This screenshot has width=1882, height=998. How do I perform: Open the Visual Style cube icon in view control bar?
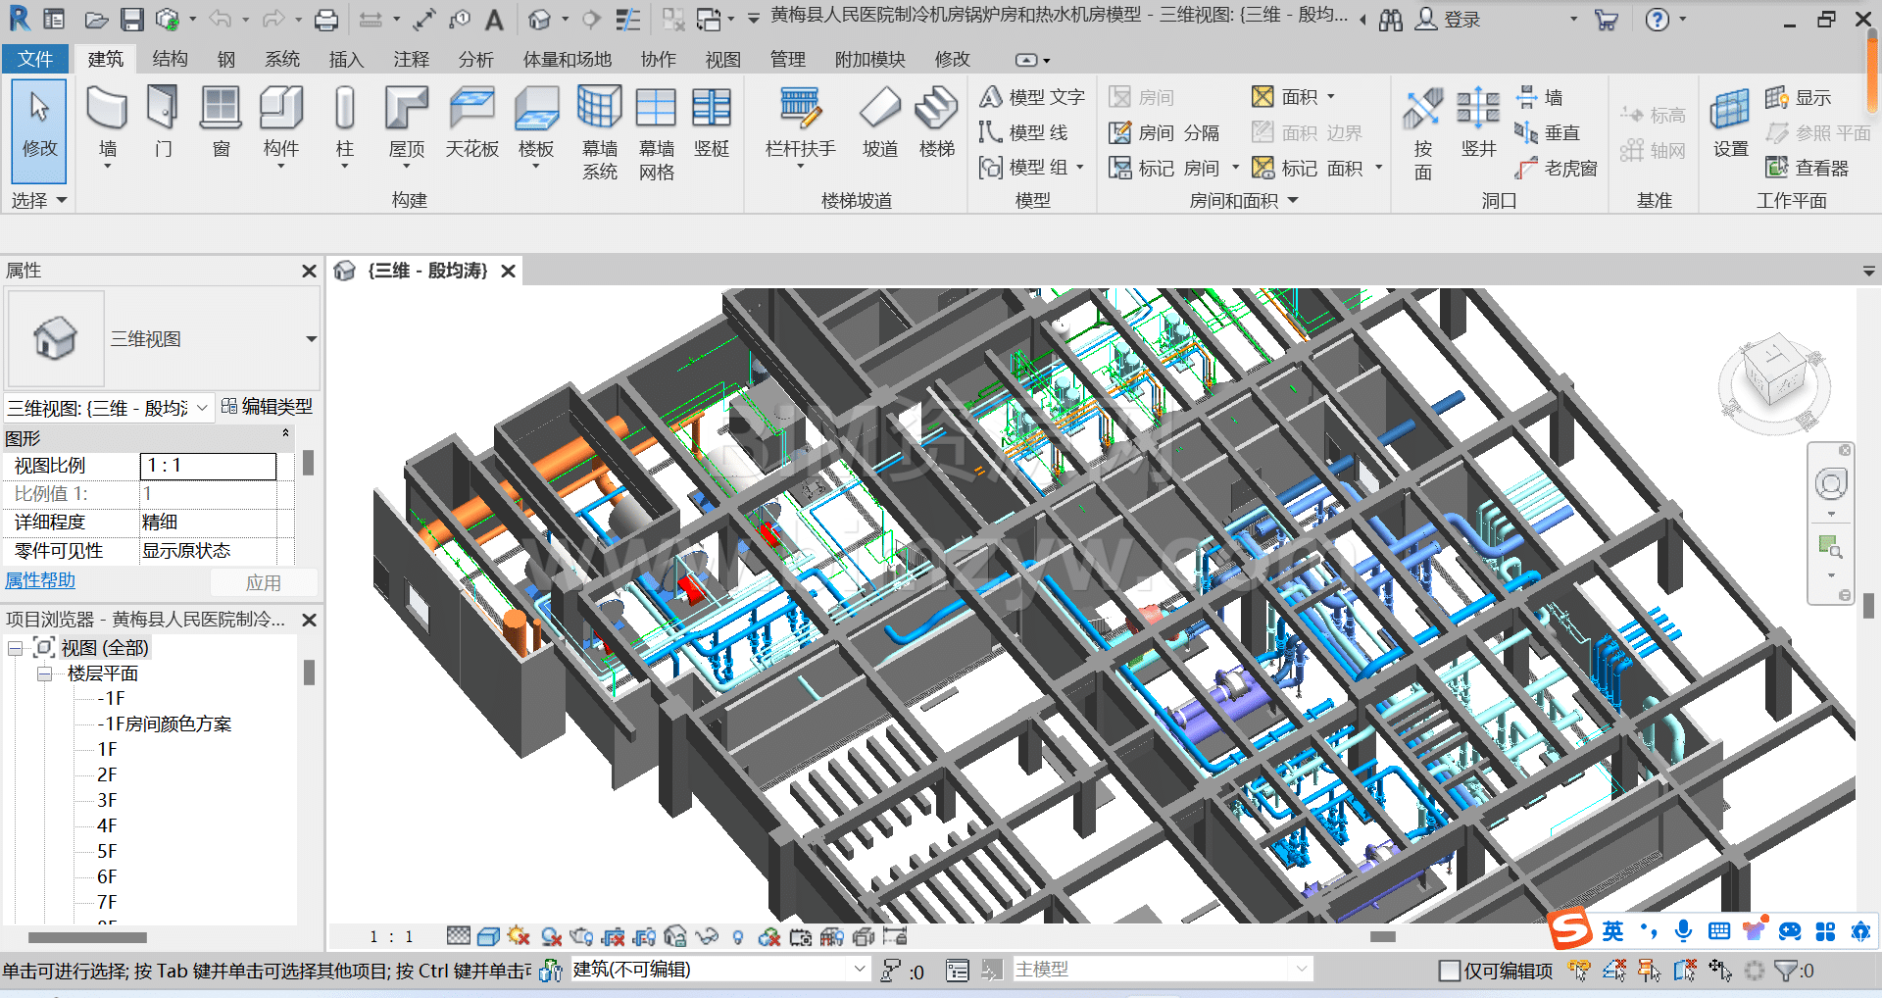coord(488,937)
